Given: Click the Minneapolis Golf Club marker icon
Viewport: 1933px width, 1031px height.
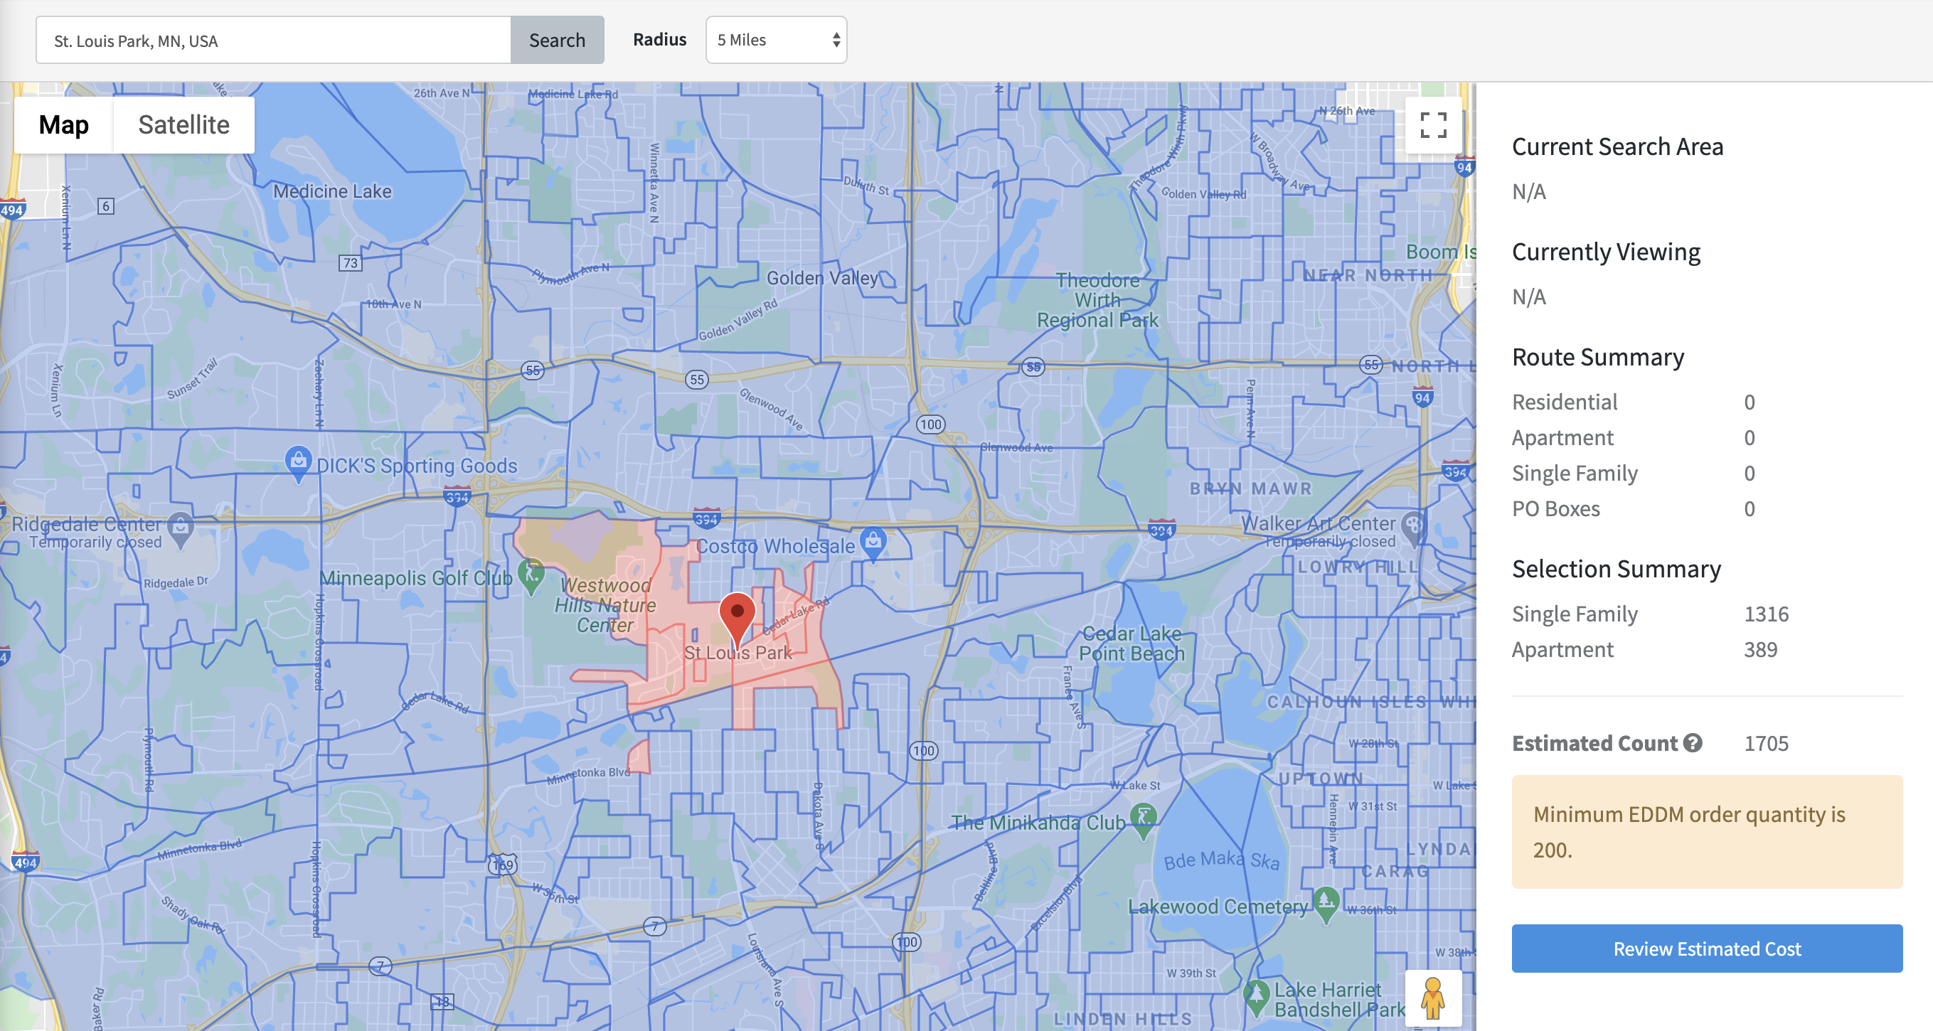Looking at the screenshot, I should (x=531, y=574).
